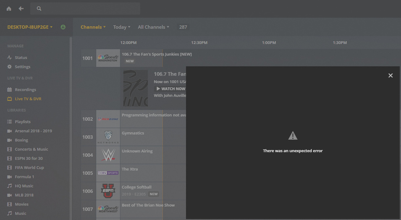Image resolution: width=401 pixels, height=220 pixels.
Task: Select Pac-12 Networks channel 1003 logo
Action: click(108, 137)
